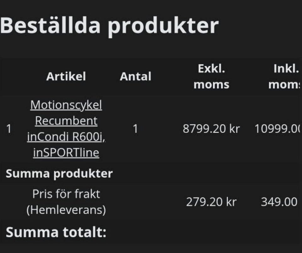Screen dimensions: 302x253
Task: Click the Artikel column header
Action: 66,77
